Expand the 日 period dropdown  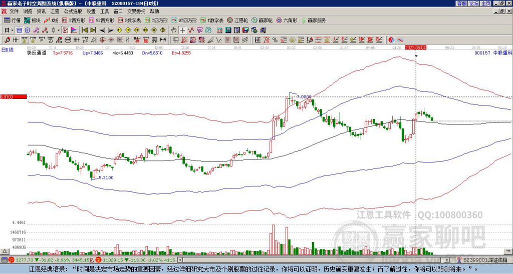pos(11,30)
